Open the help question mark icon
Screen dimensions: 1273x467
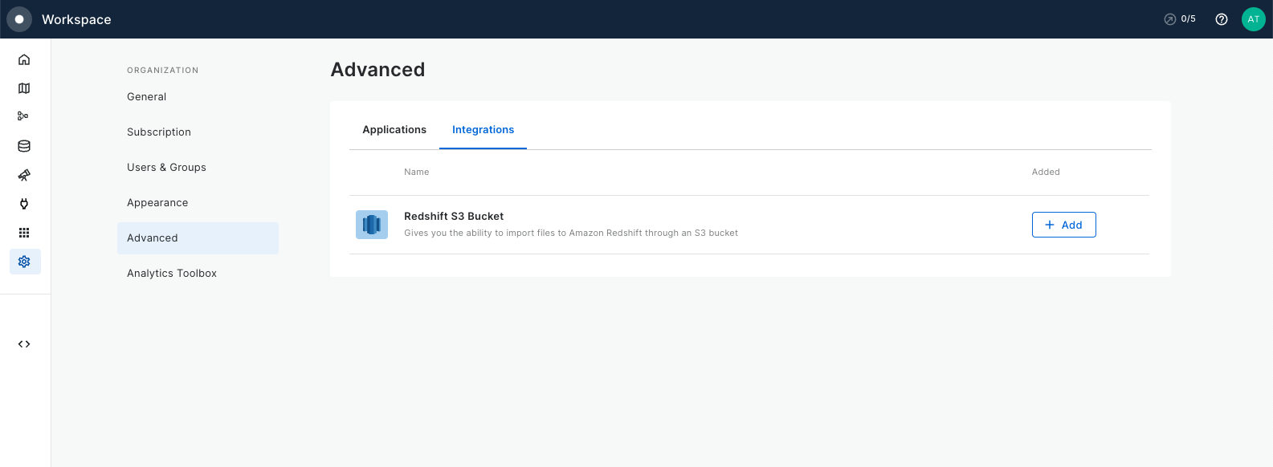pyautogui.click(x=1221, y=19)
